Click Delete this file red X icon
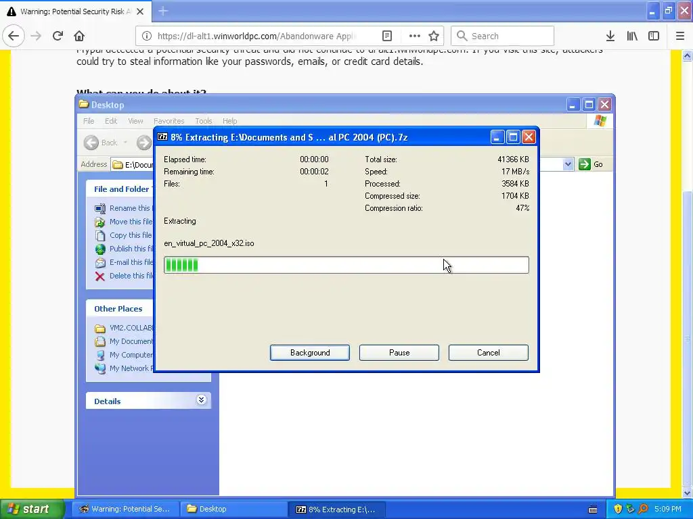Viewport: 693px width, 519px height. click(x=100, y=276)
